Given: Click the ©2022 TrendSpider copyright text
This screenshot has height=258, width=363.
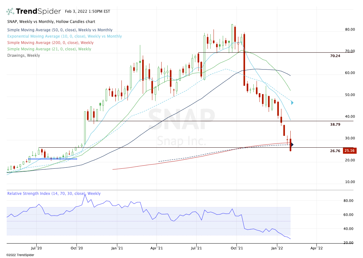Looking at the screenshot, I should 20,255.
